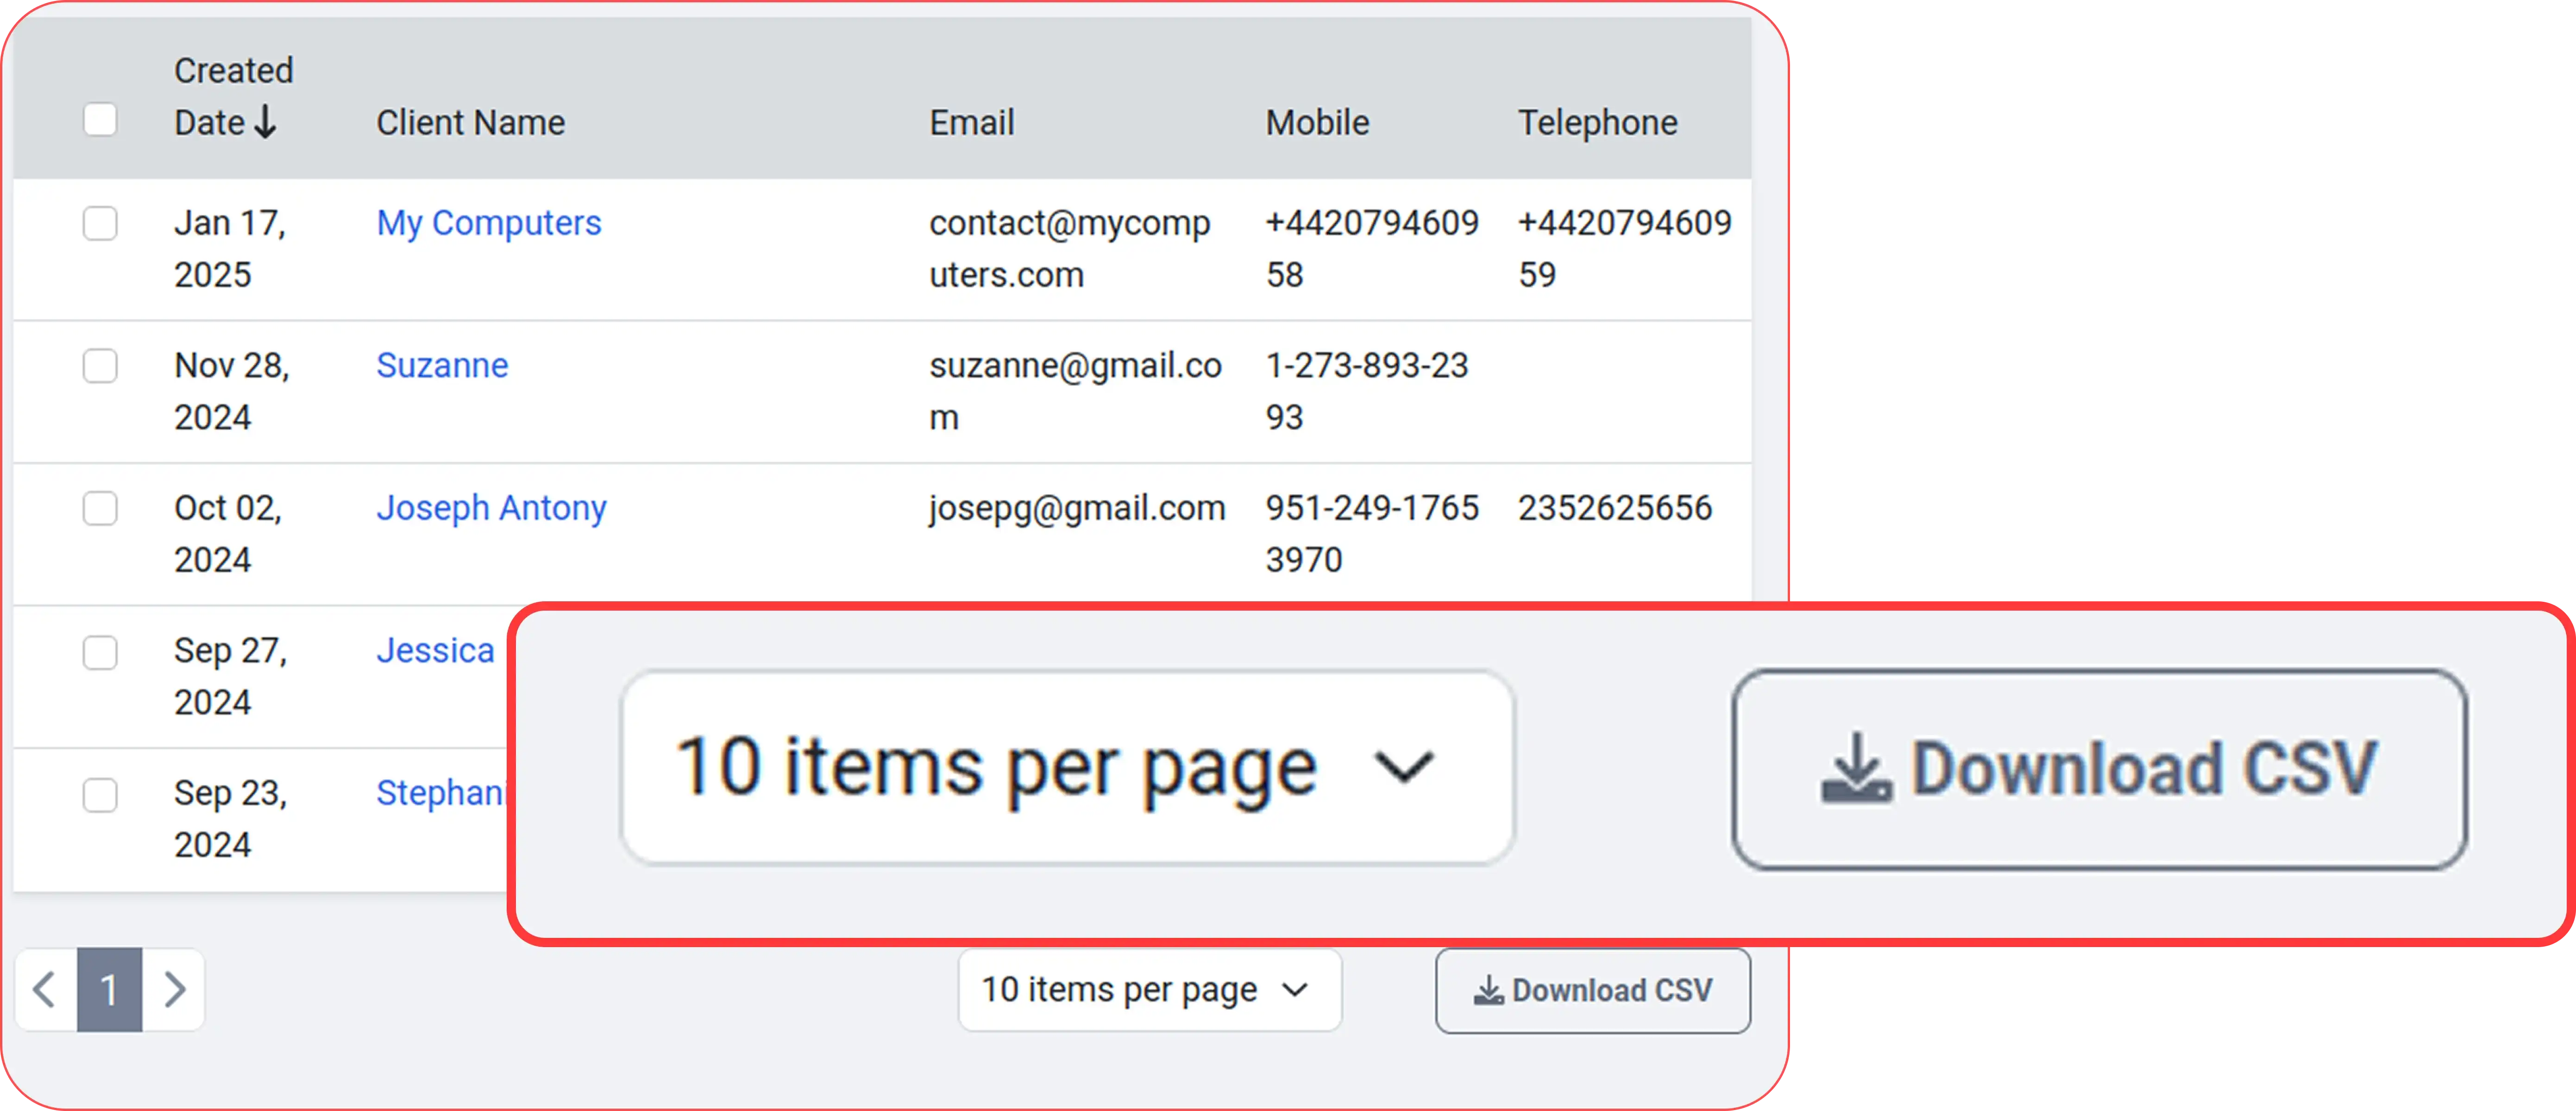This screenshot has height=1111, width=2576.
Task: Click the date Oct 02, 2024
Action: point(228,534)
